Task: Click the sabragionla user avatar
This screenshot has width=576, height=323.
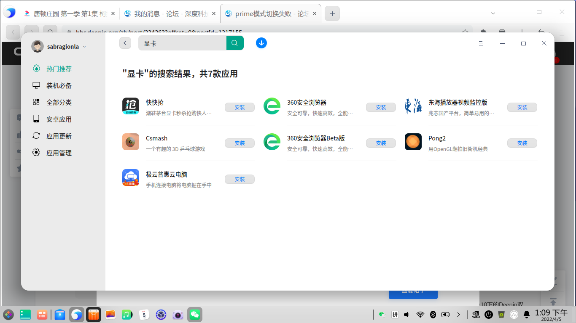Action: (x=38, y=47)
